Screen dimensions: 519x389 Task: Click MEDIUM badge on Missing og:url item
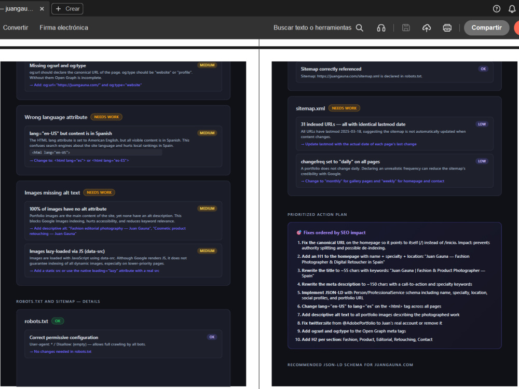[x=207, y=65]
